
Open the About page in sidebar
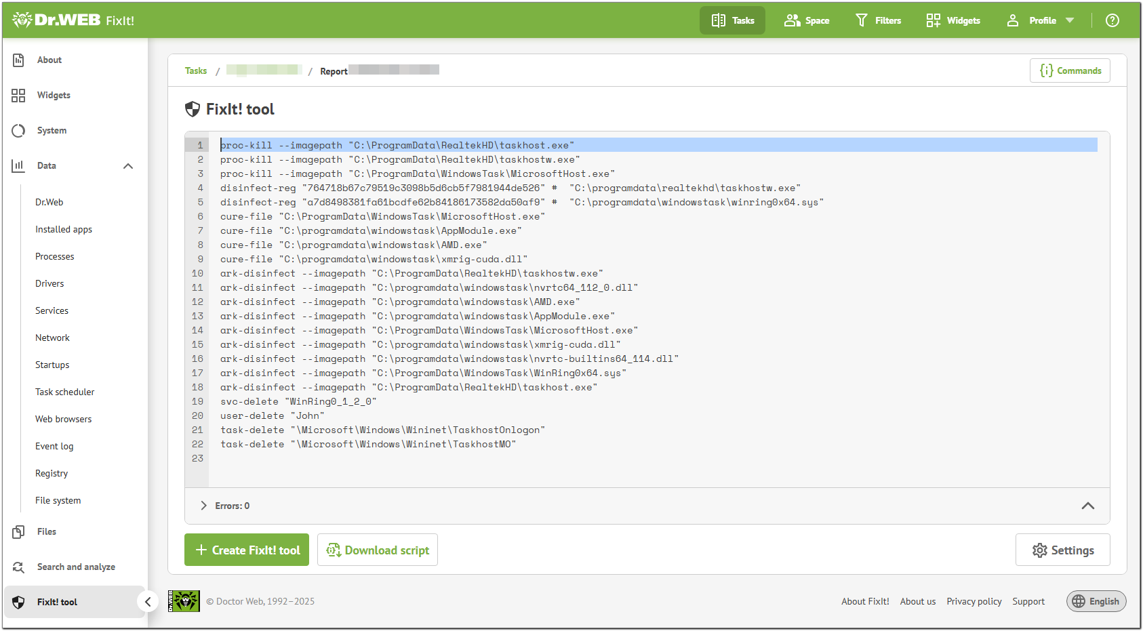[x=49, y=60]
